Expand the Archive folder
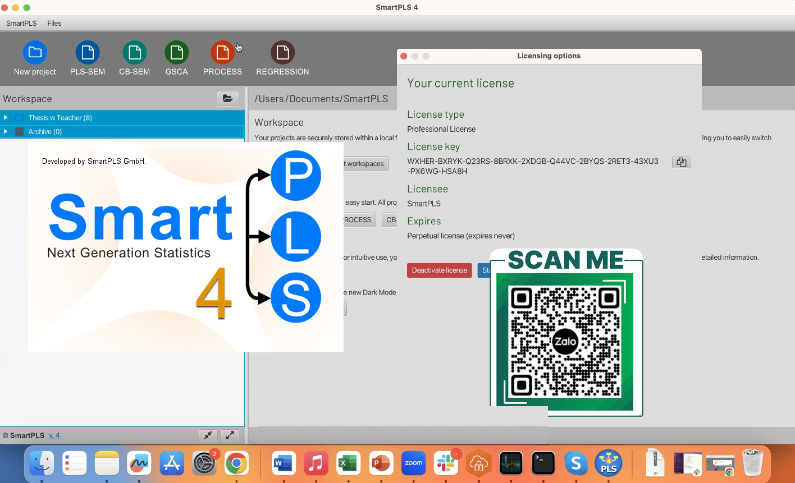This screenshot has width=795, height=483. [6, 132]
